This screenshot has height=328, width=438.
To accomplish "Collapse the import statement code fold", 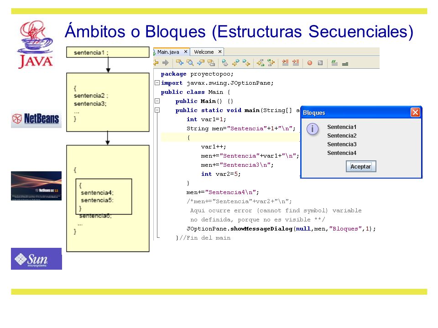I will [157, 83].
